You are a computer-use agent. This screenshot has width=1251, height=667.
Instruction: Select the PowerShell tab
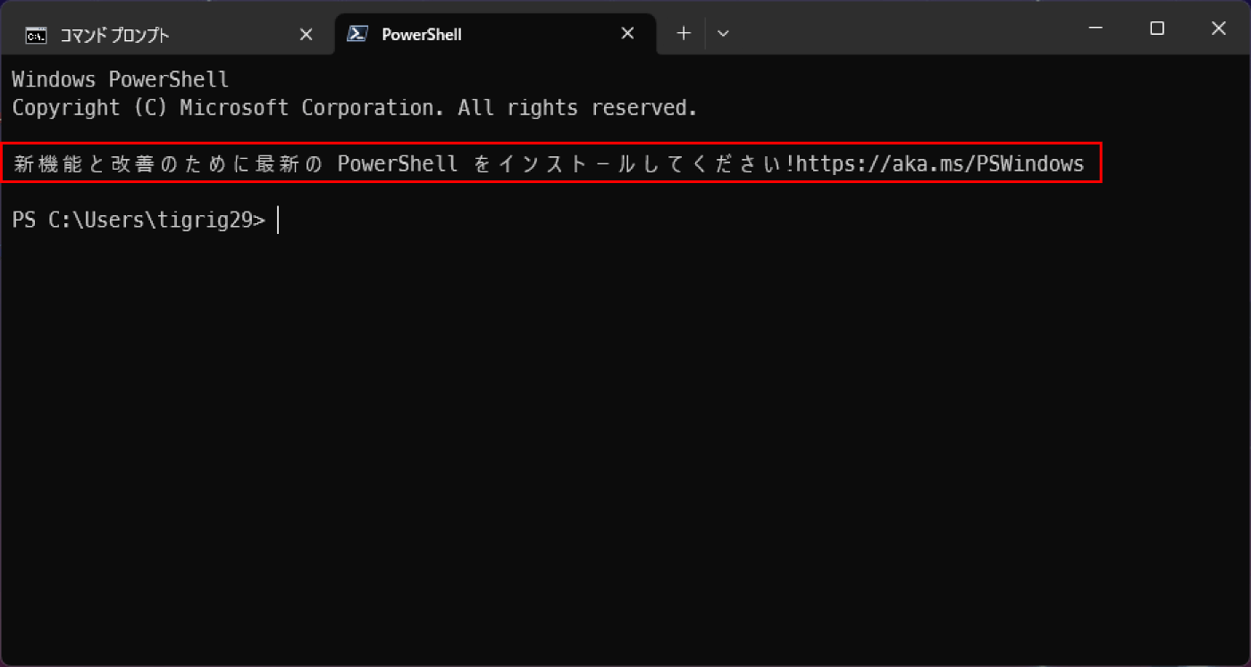(x=495, y=35)
